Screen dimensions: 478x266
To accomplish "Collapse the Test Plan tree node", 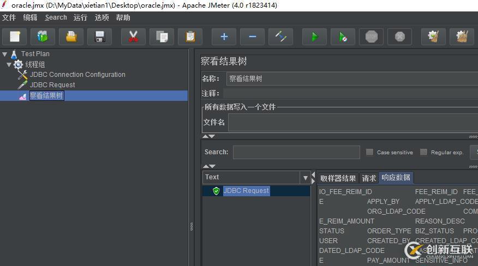I will click(4, 55).
